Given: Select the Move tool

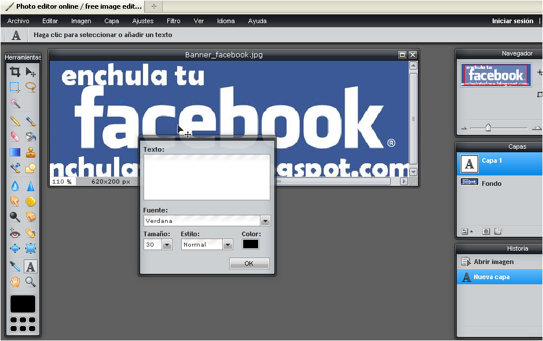Looking at the screenshot, I should (31, 72).
